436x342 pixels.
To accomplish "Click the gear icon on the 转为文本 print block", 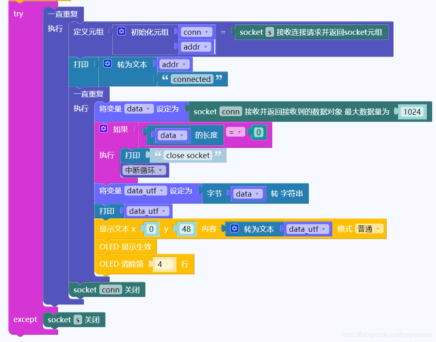I will pyautogui.click(x=108, y=64).
